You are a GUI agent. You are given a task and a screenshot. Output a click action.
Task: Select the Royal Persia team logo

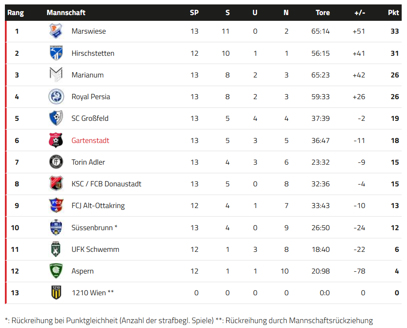[x=56, y=96]
